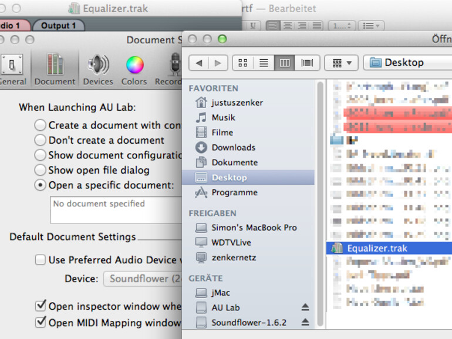Screen dimensions: 452x339
Task: Open the Recording preferences microphone icon
Action: click(175, 64)
